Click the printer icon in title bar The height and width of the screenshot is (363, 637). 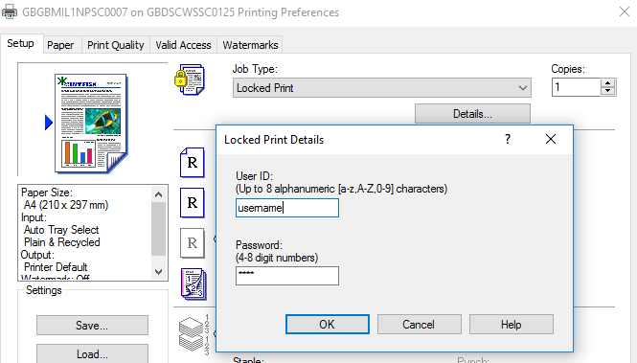10,11
